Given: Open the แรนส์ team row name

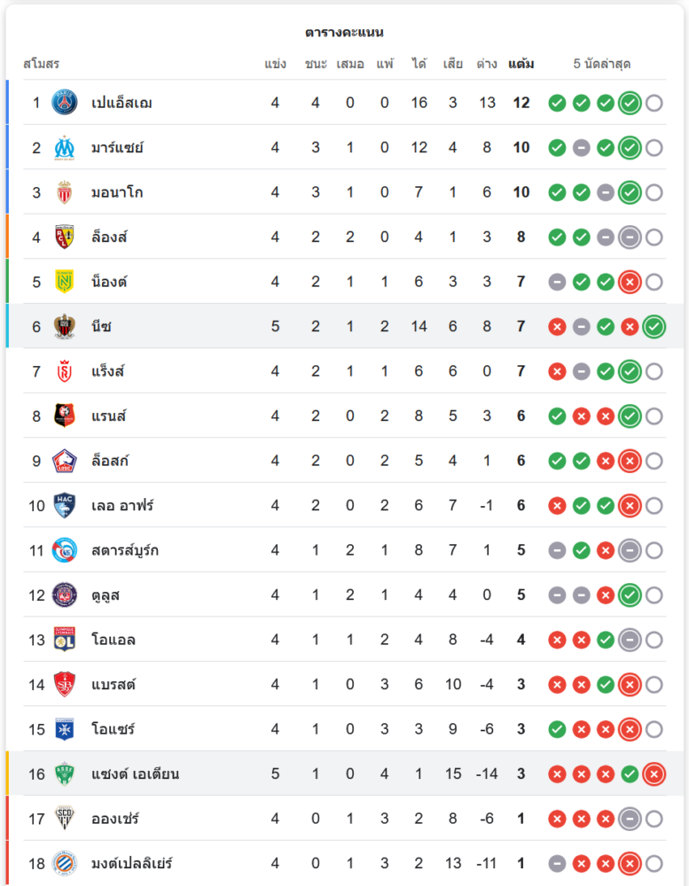Looking at the screenshot, I should (x=108, y=416).
